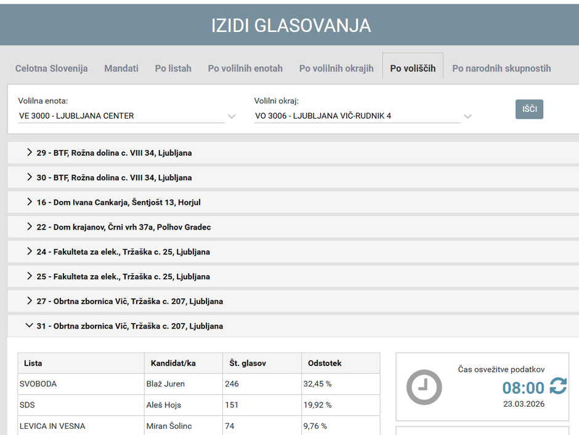The width and height of the screenshot is (579, 435).
Task: Open the Volilna enota dropdown
Action: click(x=127, y=116)
